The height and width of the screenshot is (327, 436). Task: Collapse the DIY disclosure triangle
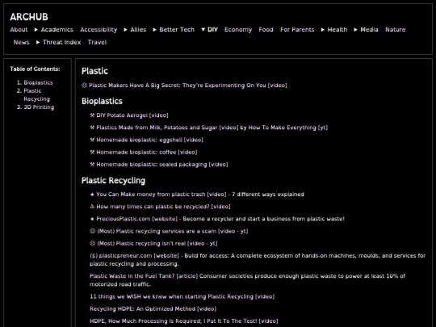click(x=203, y=30)
